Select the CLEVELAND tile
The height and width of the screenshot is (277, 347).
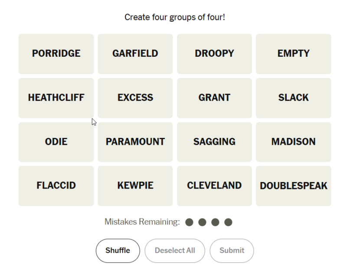[214, 186]
